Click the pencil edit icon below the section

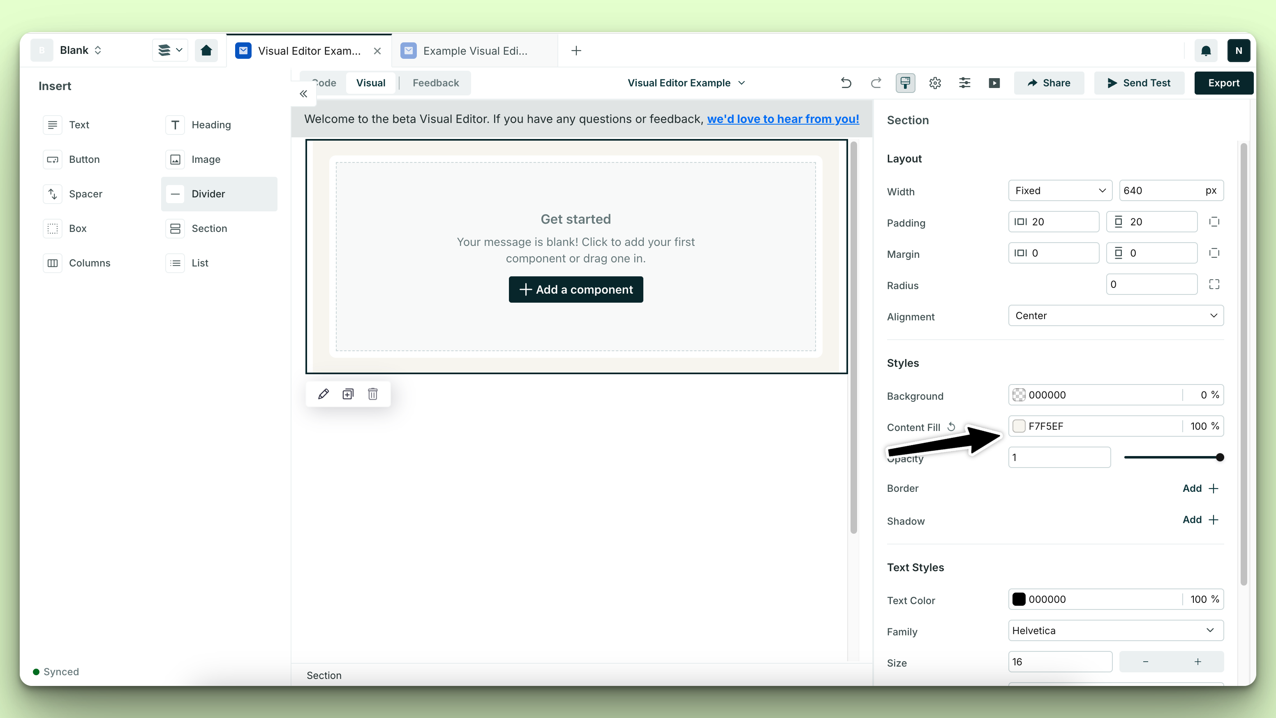click(x=323, y=394)
